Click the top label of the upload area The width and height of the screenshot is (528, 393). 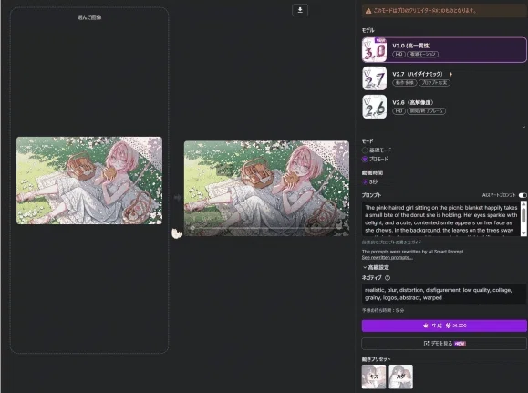(89, 17)
